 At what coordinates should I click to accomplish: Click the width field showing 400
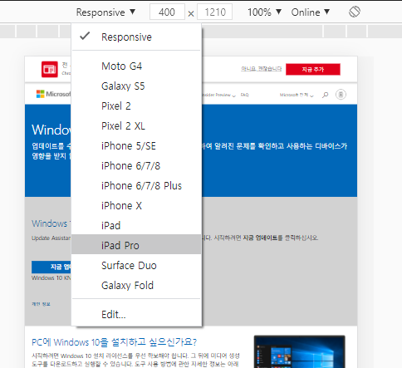[x=167, y=12]
